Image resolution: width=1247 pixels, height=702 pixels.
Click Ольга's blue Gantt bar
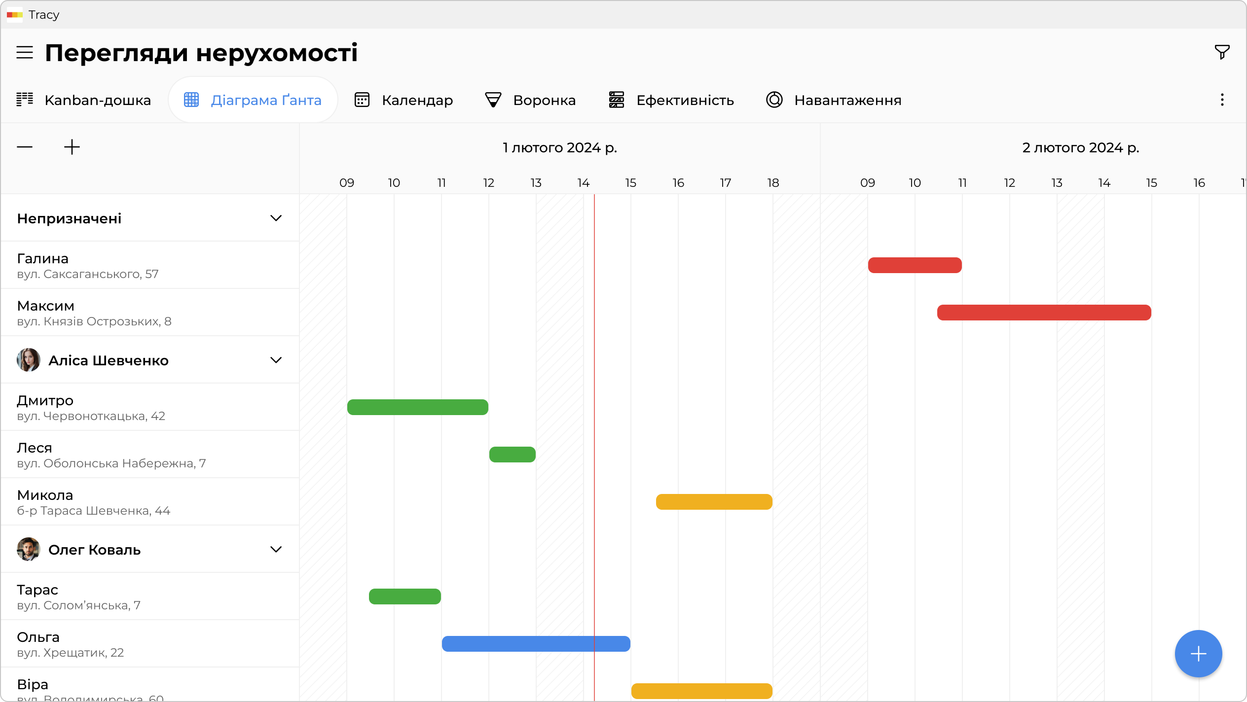click(x=536, y=644)
